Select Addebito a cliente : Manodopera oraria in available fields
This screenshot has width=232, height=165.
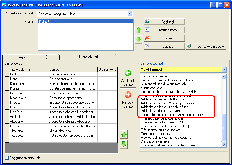pyautogui.click(x=168, y=103)
